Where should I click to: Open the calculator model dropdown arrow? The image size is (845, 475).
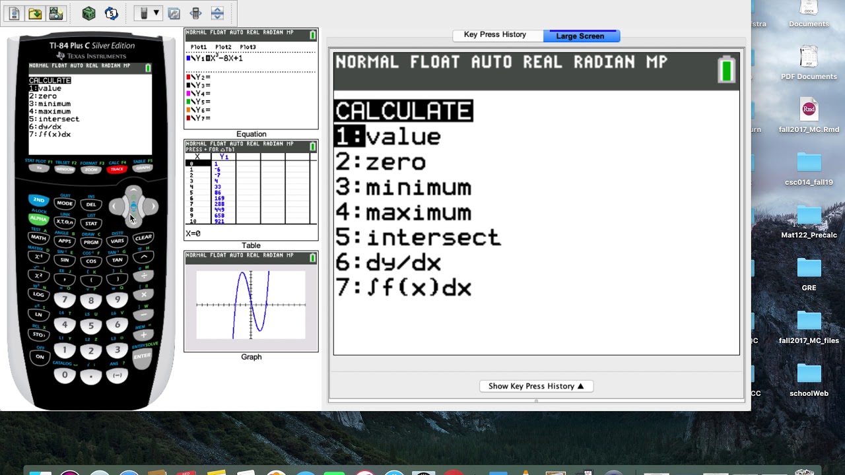click(156, 13)
